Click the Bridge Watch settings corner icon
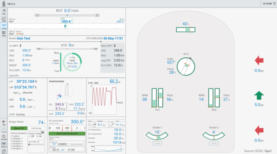This screenshot has width=277, height=154. coord(42,132)
